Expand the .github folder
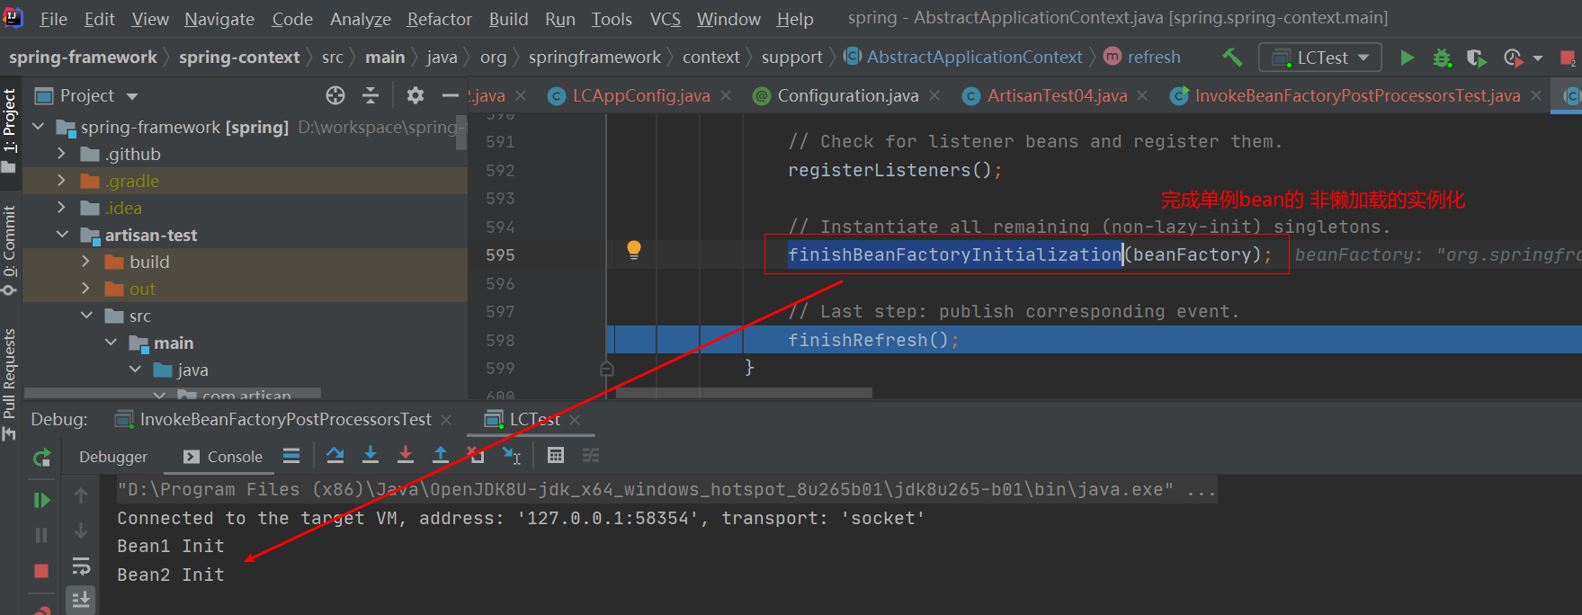This screenshot has height=615, width=1582. pyautogui.click(x=61, y=154)
